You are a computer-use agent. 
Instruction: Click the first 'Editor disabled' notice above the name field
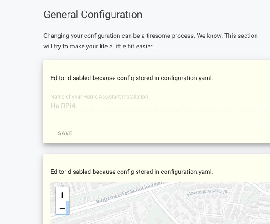coord(132,78)
